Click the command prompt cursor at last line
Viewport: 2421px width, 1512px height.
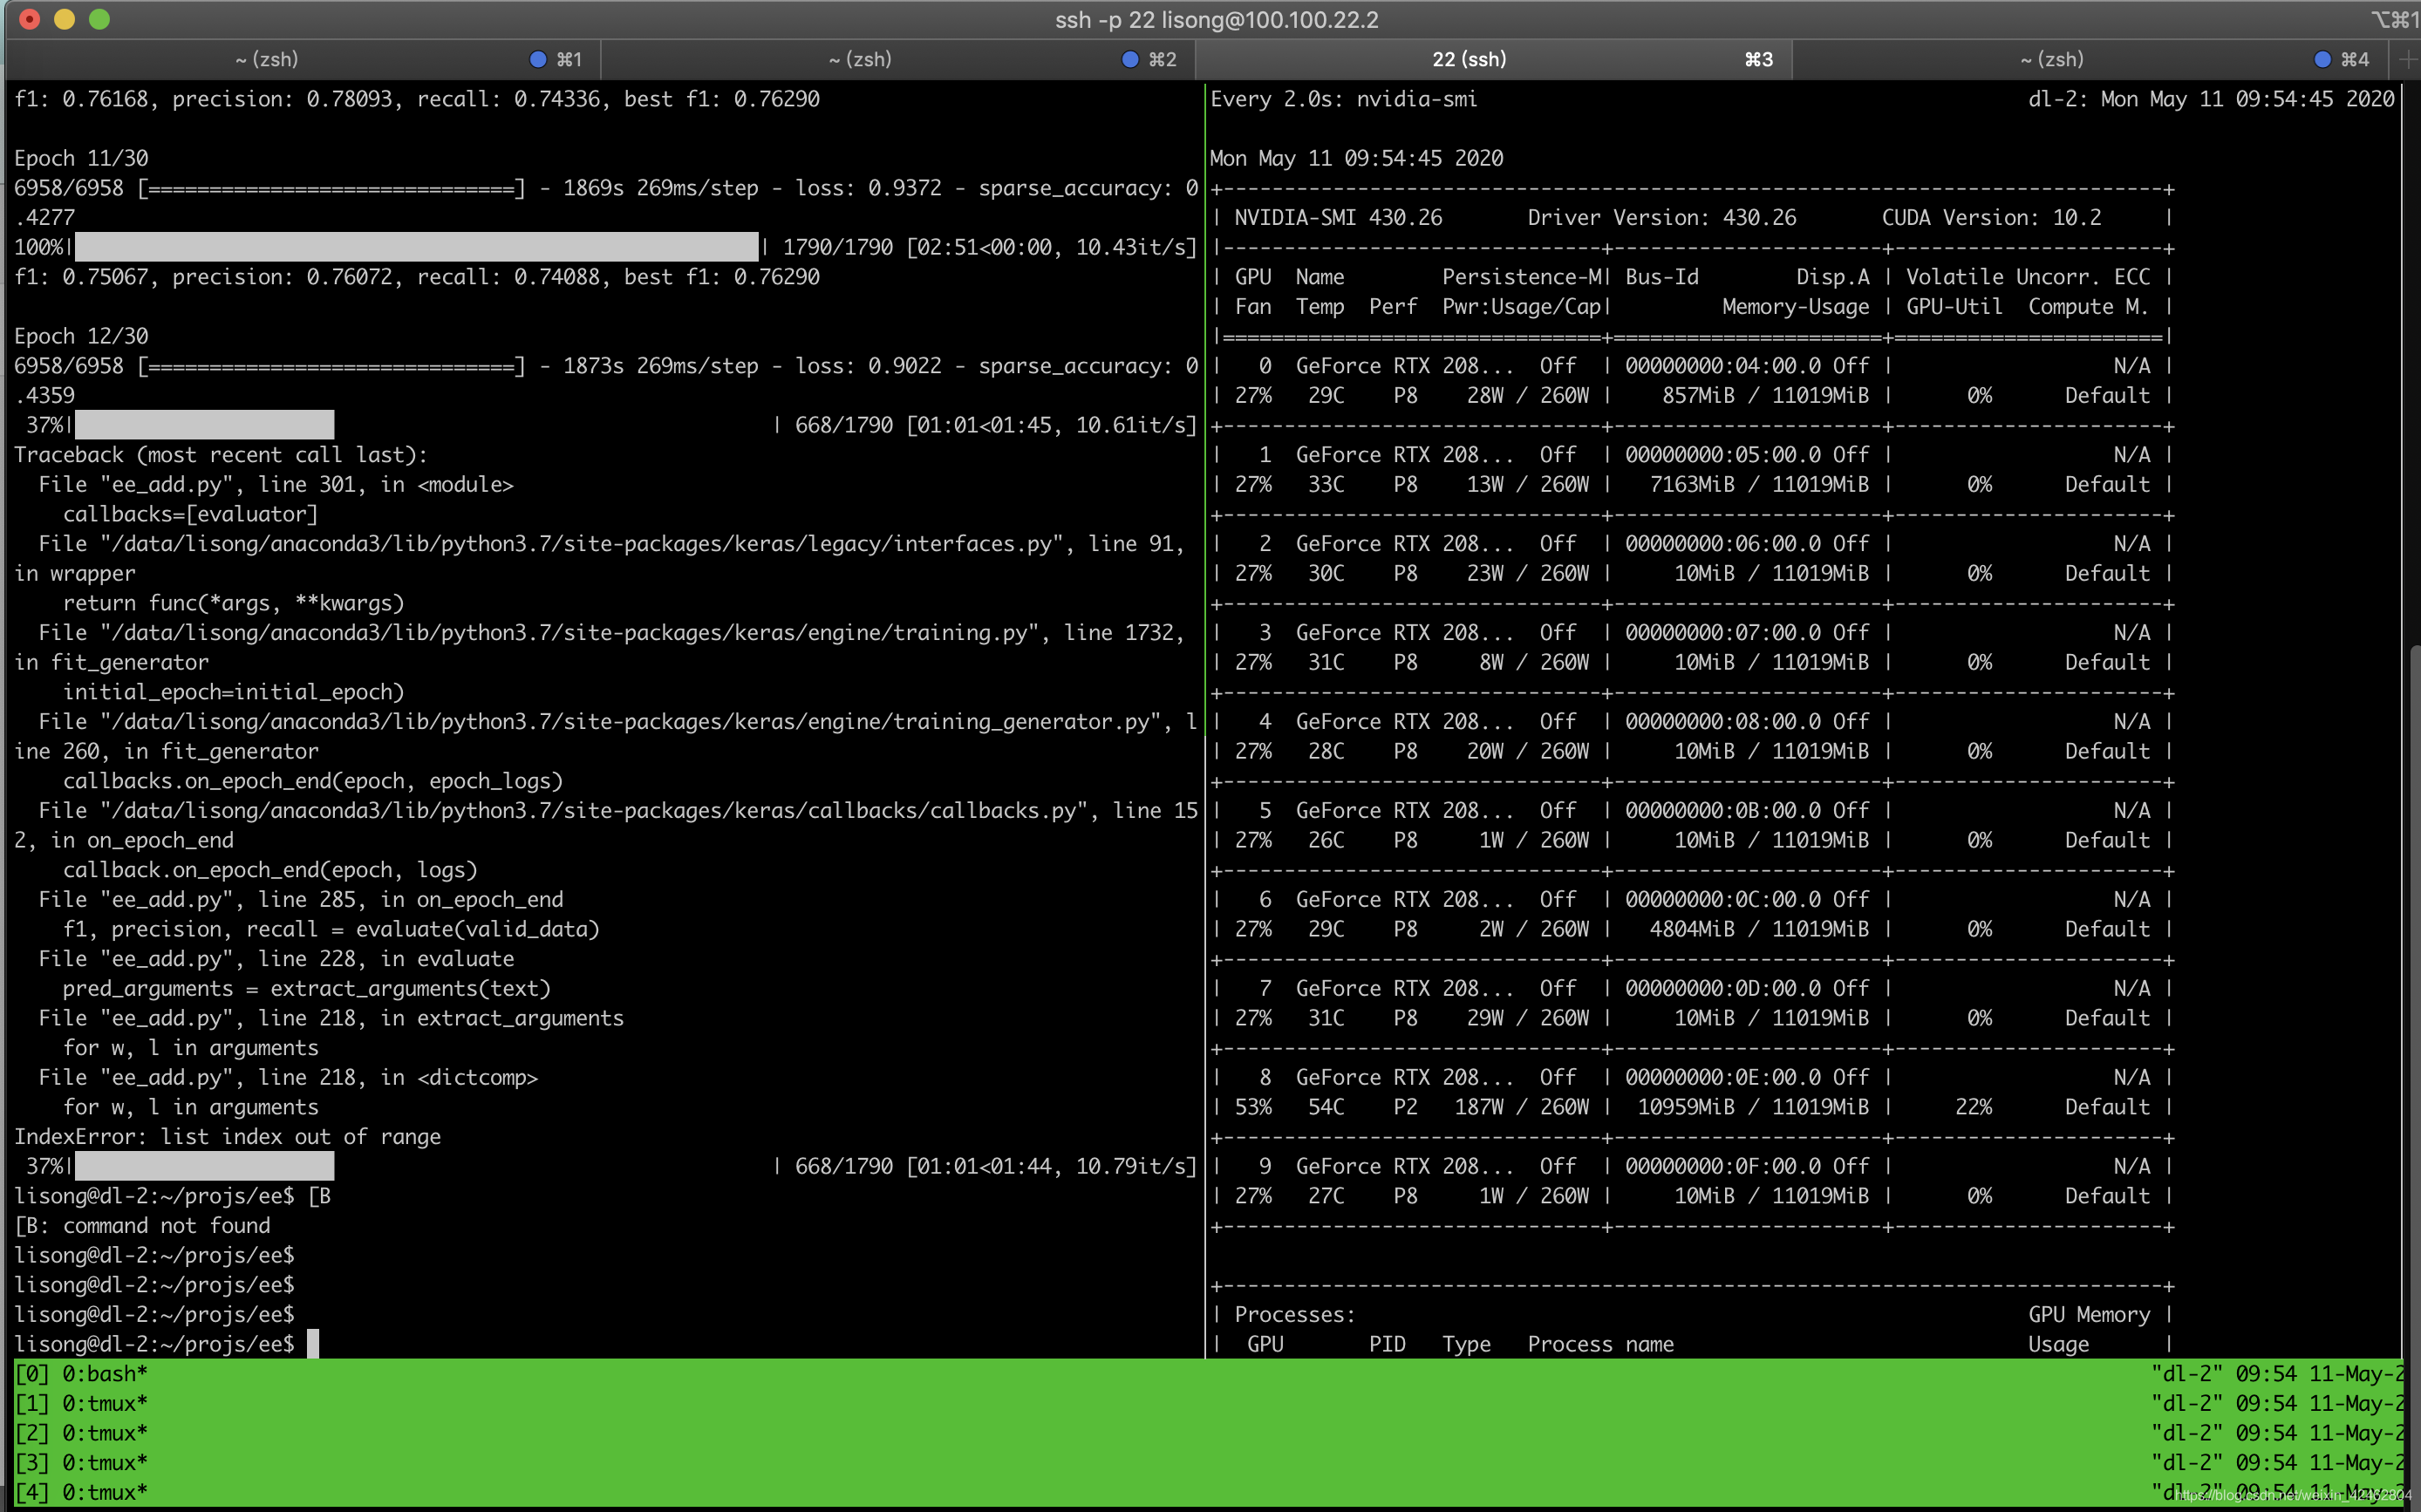tap(313, 1343)
